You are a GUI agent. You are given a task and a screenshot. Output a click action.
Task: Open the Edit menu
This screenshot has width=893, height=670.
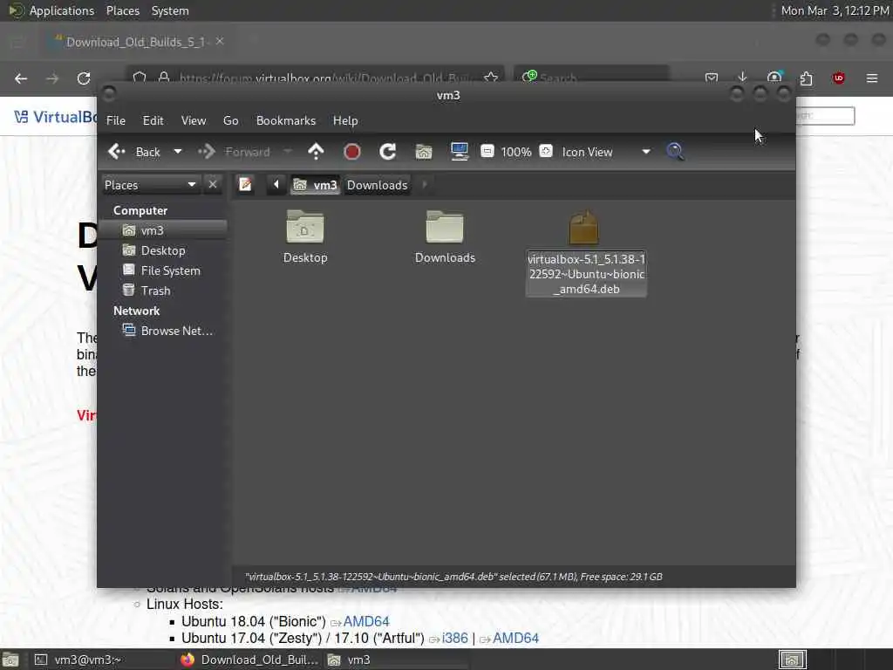pos(153,120)
